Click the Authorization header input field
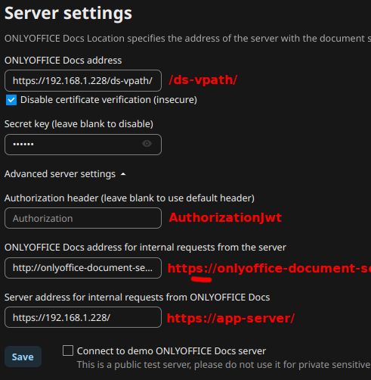371x380 pixels. click(83, 218)
